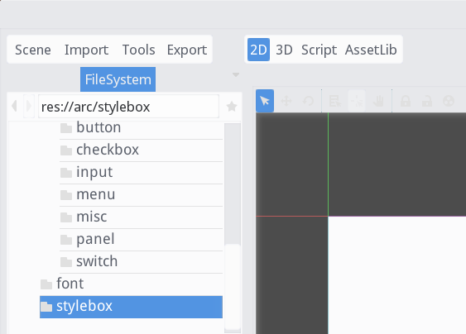
Task: Select the FileSystem tab
Action: coord(118,79)
